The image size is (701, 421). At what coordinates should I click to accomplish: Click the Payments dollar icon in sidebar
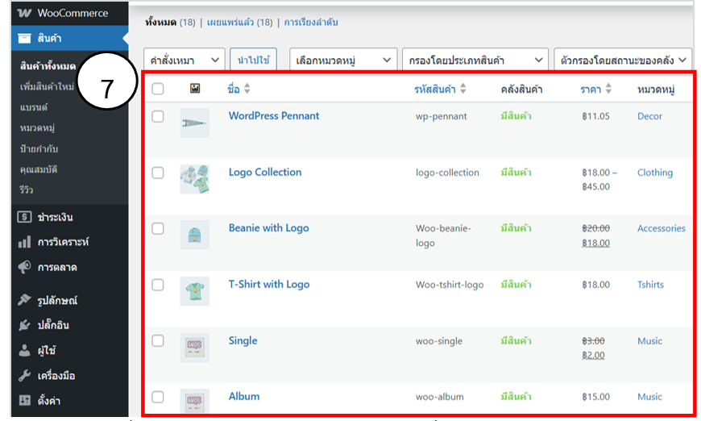[x=24, y=217]
